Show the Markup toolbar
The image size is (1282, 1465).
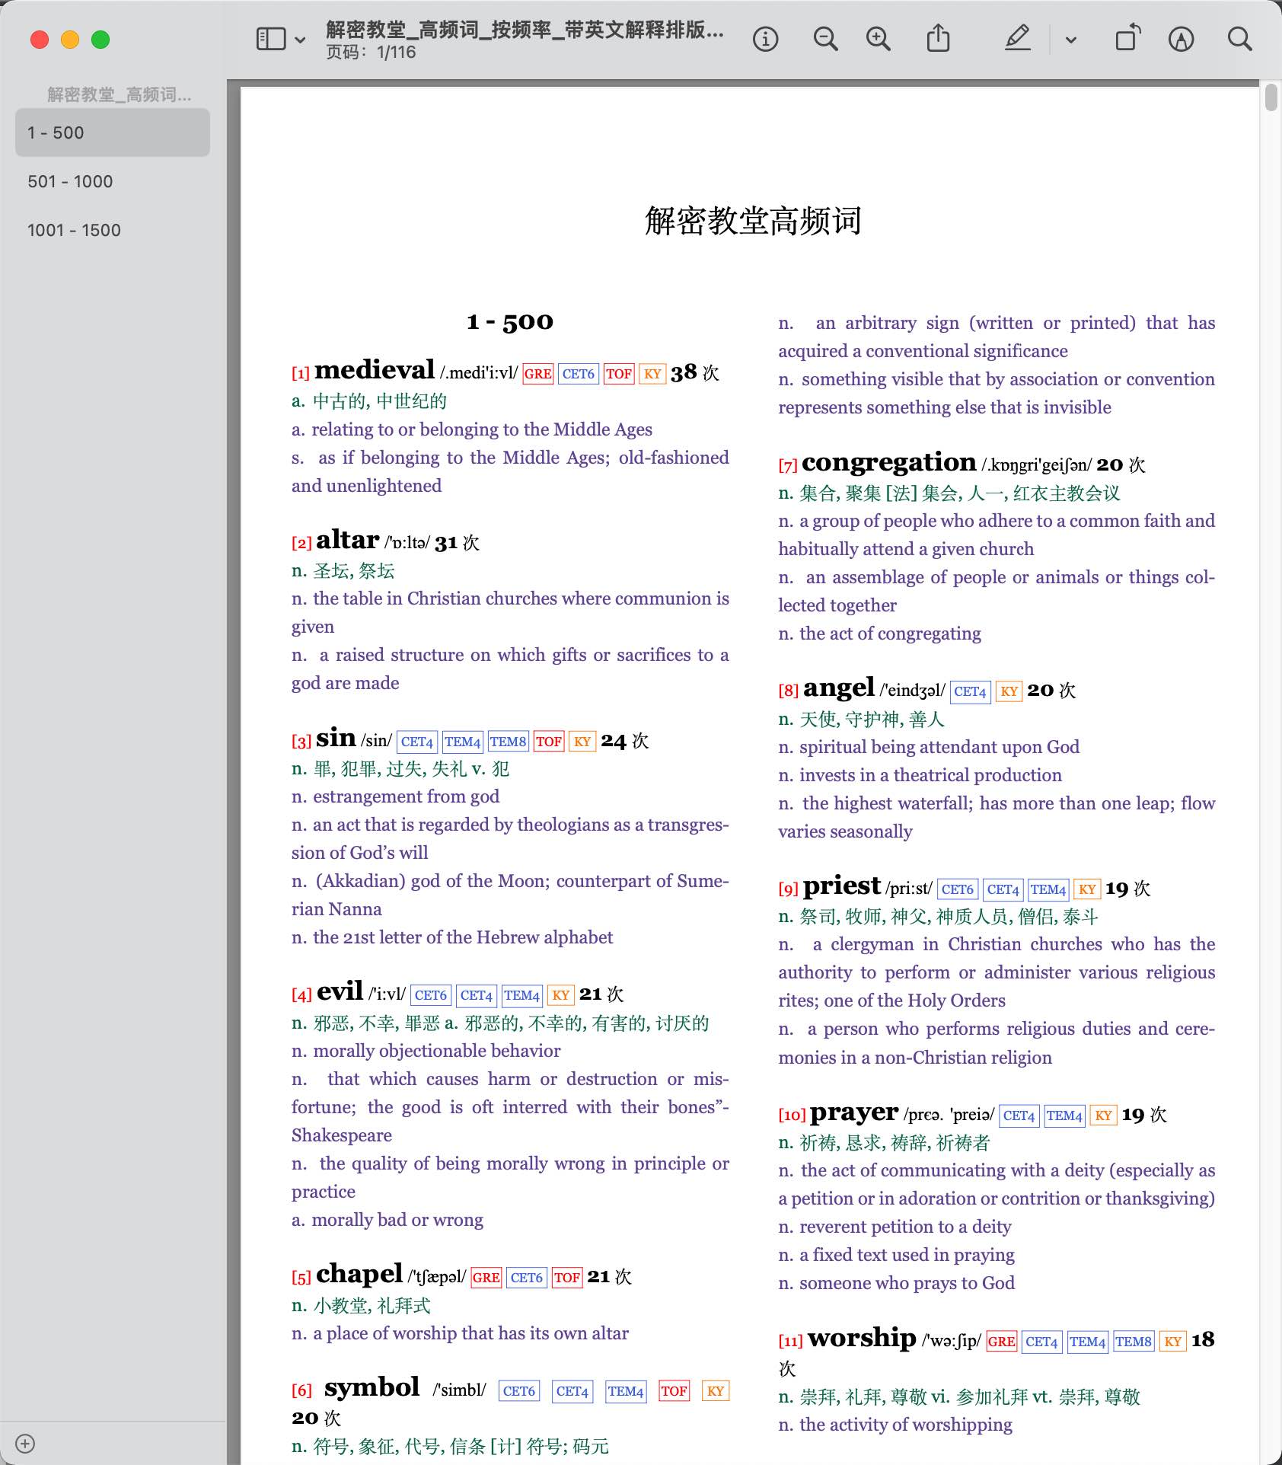coord(1181,39)
